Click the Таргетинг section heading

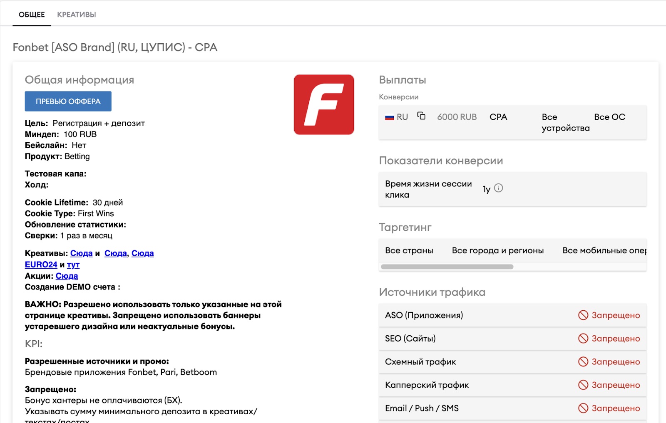(x=405, y=228)
